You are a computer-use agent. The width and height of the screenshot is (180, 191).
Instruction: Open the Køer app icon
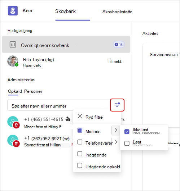tap(13, 10)
